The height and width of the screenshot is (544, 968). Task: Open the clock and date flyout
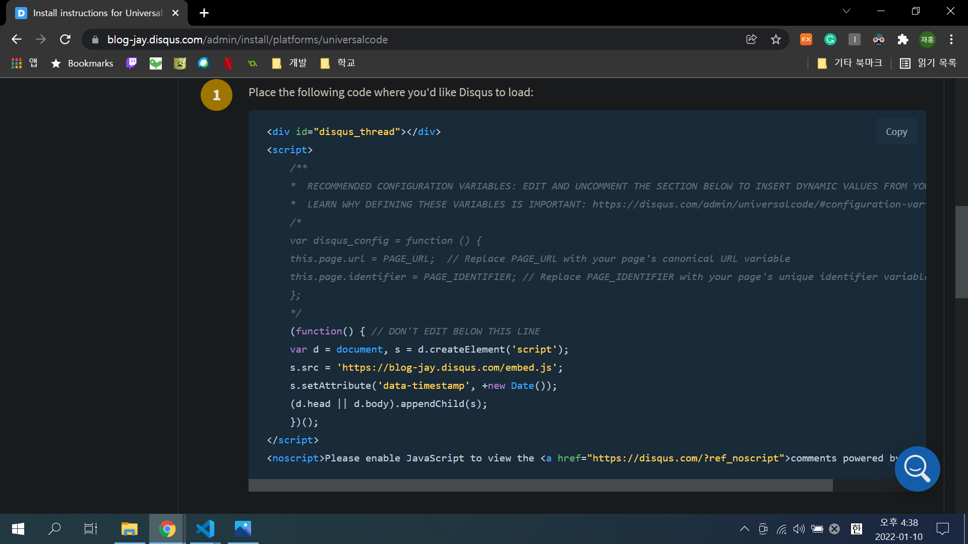click(x=899, y=529)
